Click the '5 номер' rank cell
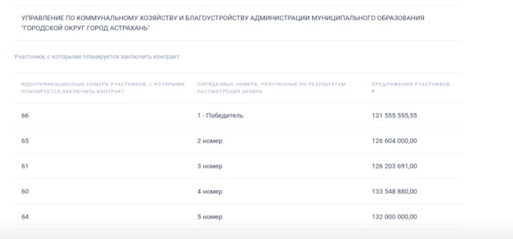 [210, 217]
